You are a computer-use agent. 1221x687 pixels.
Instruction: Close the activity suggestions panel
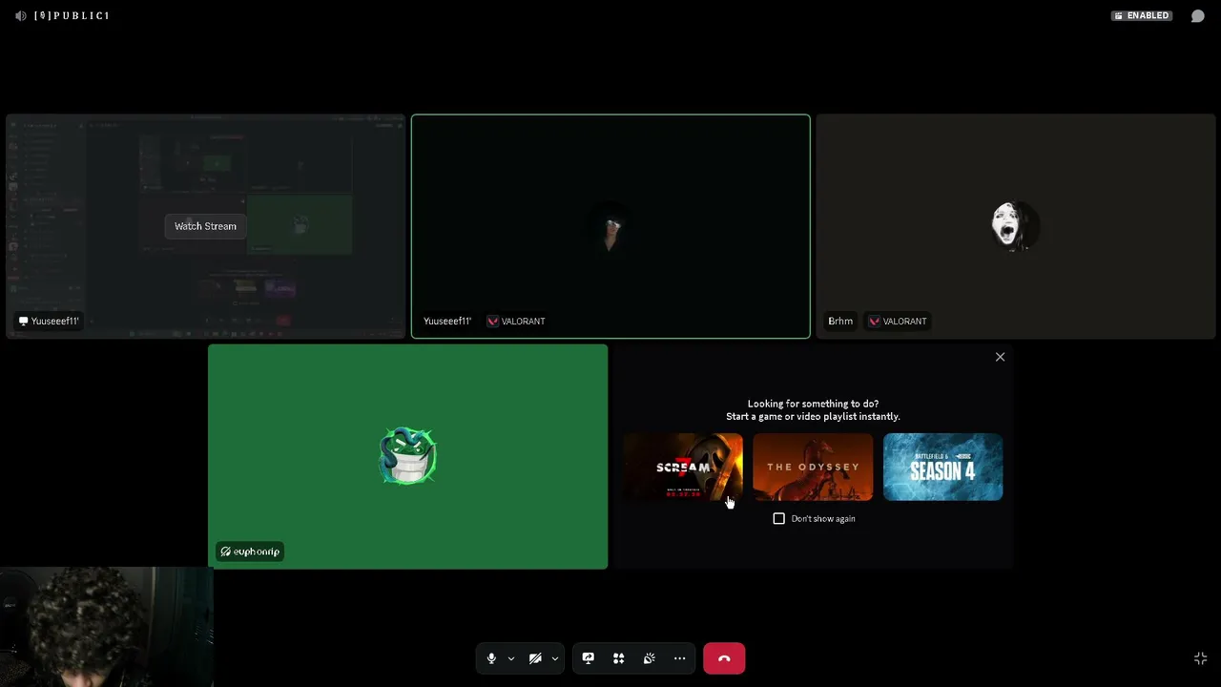pos(1000,357)
